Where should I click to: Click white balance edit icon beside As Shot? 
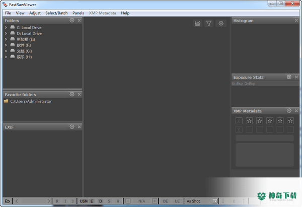pyautogui.click(x=215, y=201)
